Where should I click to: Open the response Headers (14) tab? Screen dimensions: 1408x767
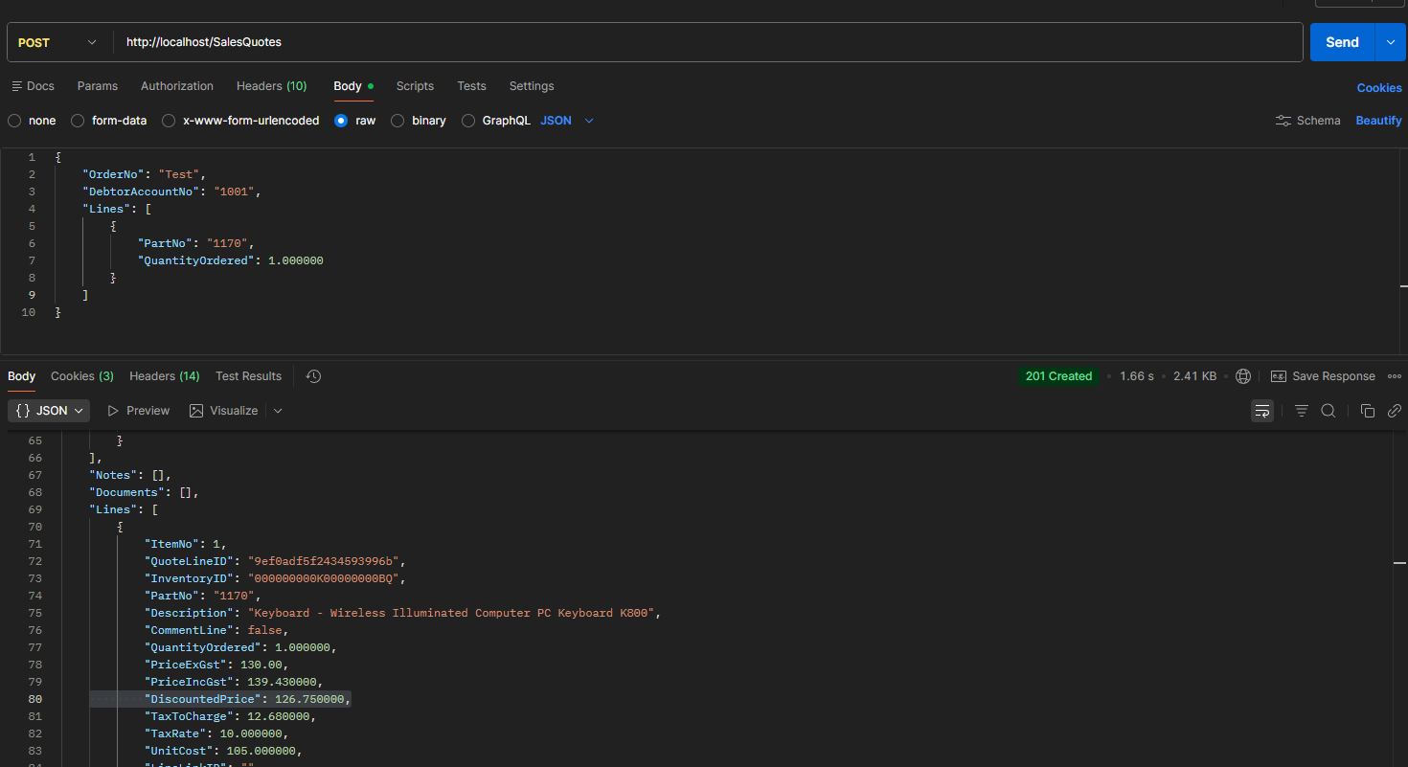pos(164,376)
